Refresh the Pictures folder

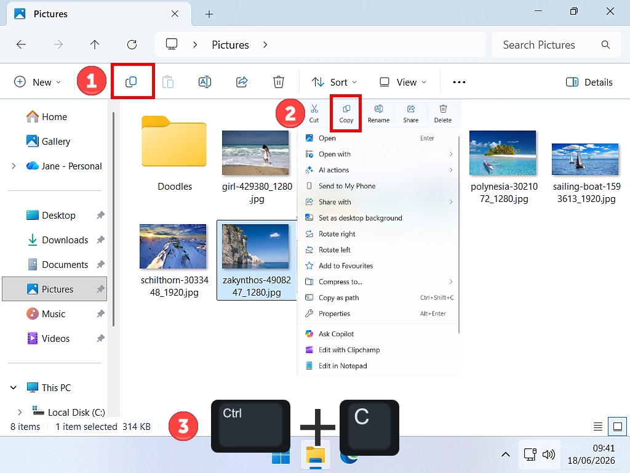tap(132, 44)
